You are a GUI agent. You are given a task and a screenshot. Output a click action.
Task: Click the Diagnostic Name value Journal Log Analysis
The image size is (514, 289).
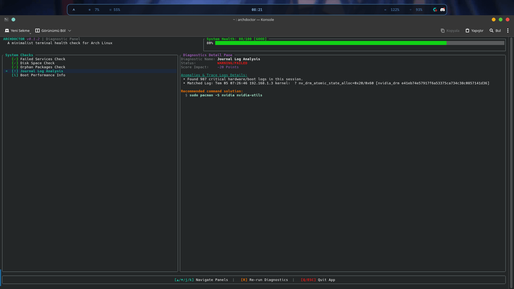coord(239,59)
